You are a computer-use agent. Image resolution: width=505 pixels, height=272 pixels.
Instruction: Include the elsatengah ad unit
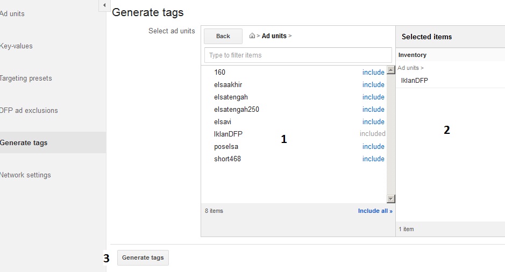[x=373, y=97]
